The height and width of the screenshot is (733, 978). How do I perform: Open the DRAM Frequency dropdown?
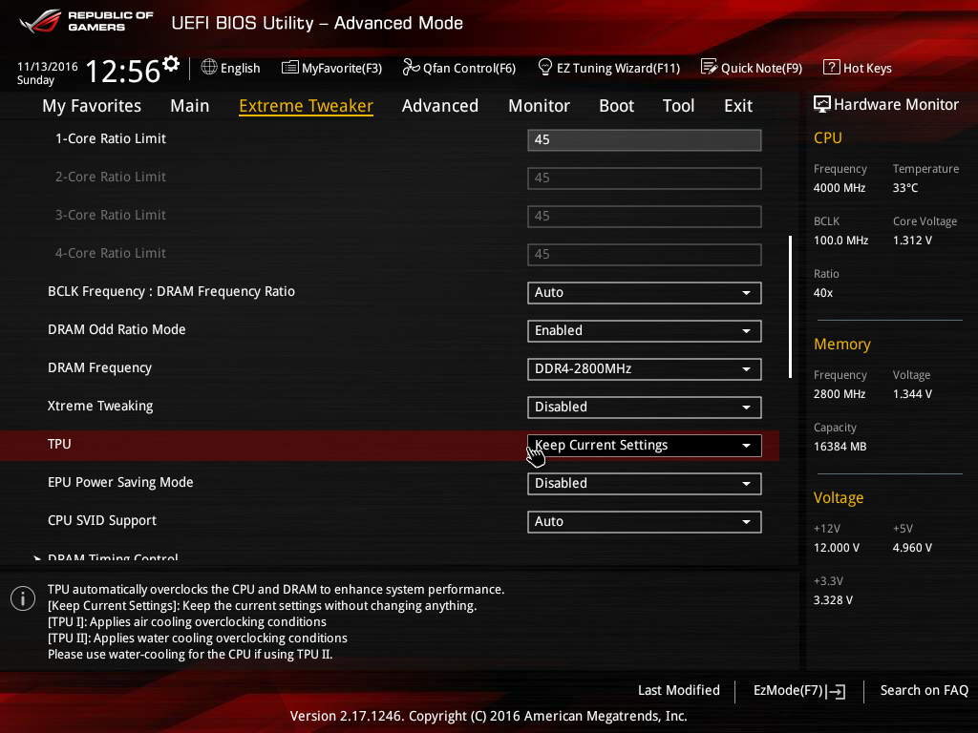point(645,369)
